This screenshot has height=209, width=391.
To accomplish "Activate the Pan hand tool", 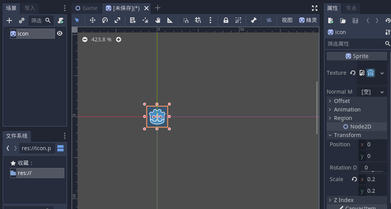I will point(158,20).
